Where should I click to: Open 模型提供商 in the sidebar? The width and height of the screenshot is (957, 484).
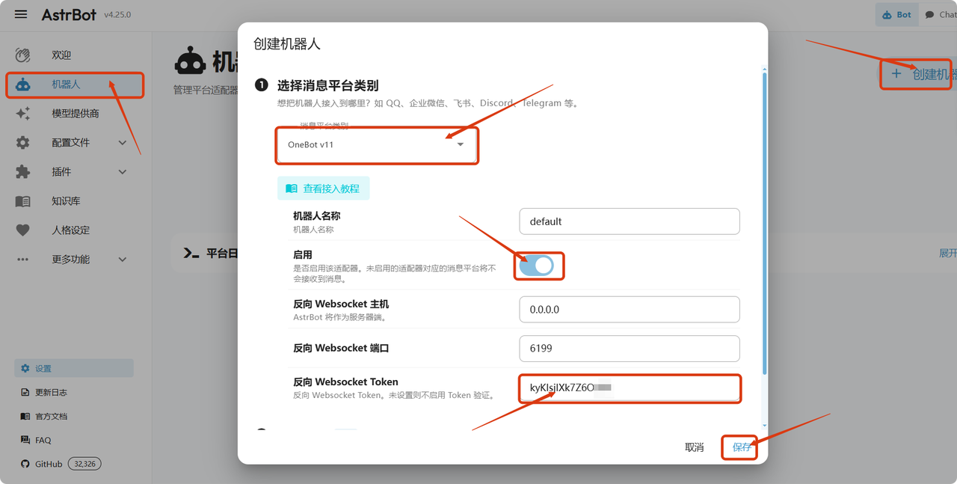[x=75, y=114]
